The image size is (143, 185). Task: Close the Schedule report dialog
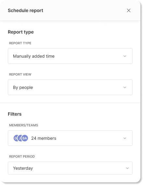coord(128,10)
